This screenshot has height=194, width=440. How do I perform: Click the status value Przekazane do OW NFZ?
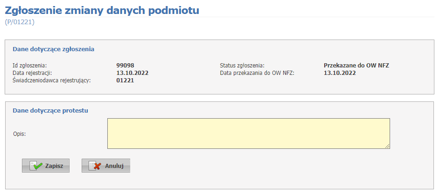pos(356,66)
